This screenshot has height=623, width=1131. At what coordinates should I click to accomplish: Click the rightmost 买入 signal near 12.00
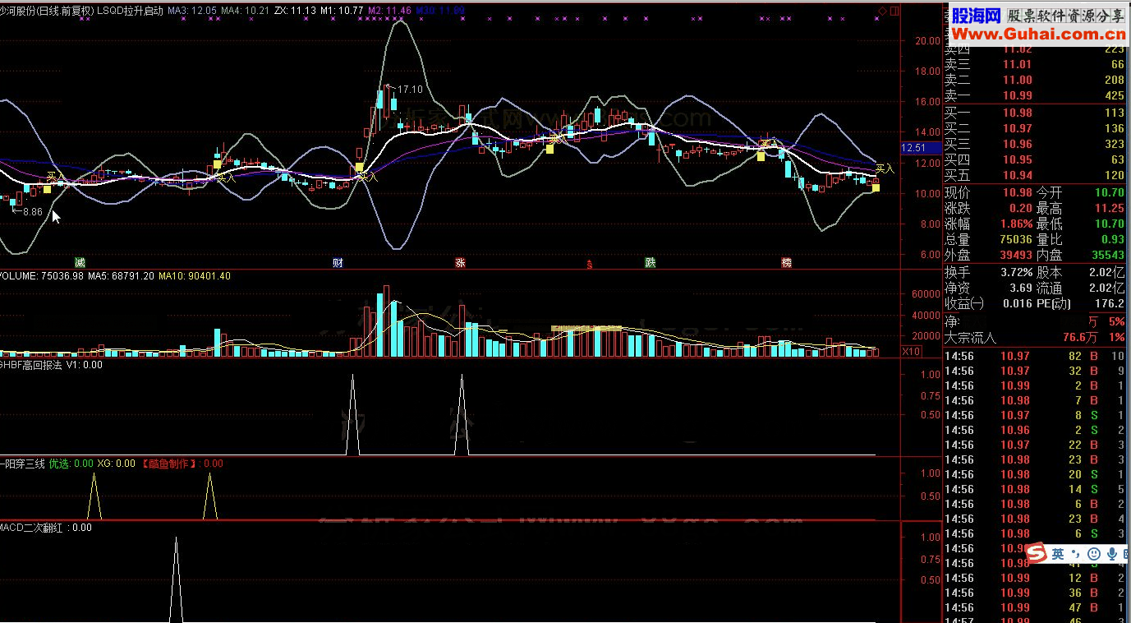pyautogui.click(x=885, y=168)
